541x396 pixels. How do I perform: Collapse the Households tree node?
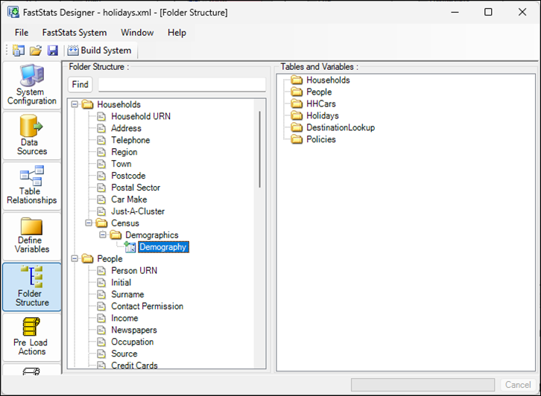point(75,104)
